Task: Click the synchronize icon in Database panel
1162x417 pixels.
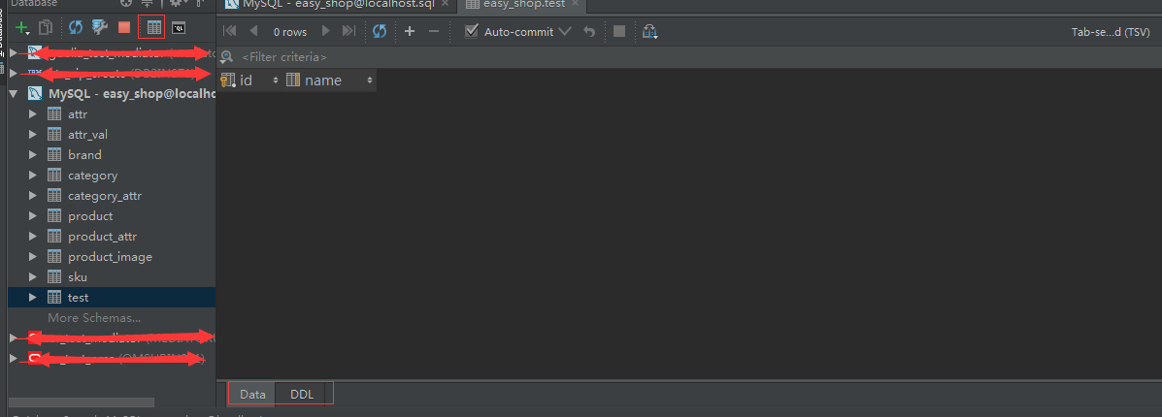Action: coord(76,28)
